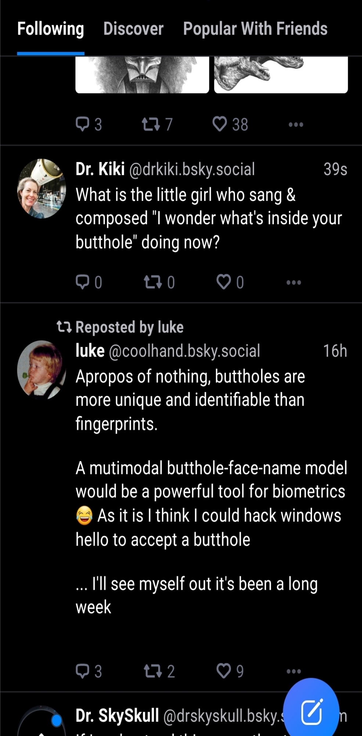The width and height of the screenshot is (362, 736).
Task: Repost the top post with 7 reposts
Action: [151, 124]
